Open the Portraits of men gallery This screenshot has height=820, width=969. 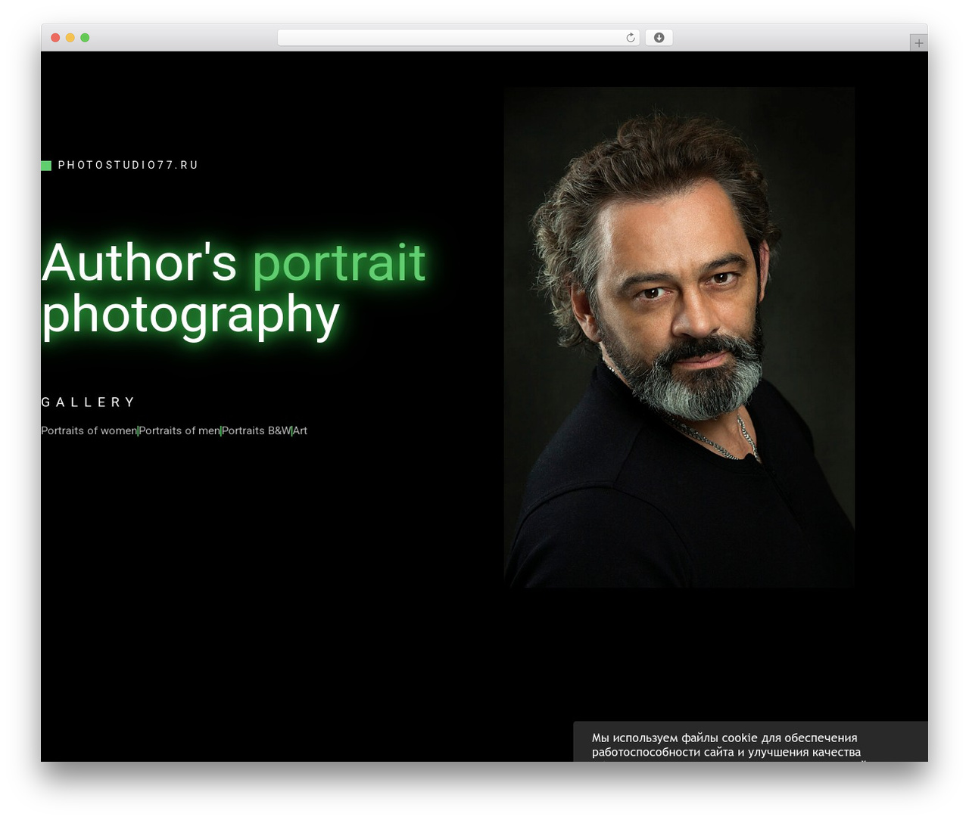click(179, 430)
